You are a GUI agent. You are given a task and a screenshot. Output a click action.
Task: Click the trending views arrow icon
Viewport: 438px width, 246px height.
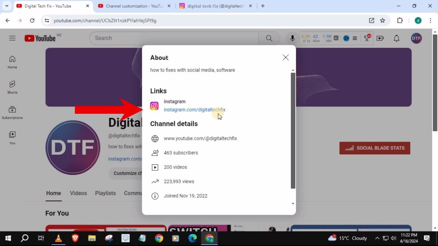[155, 181]
